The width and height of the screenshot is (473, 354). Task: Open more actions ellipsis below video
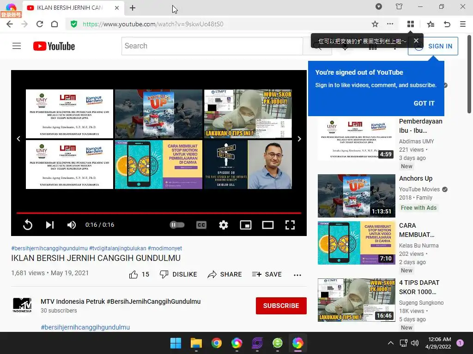pos(297,275)
